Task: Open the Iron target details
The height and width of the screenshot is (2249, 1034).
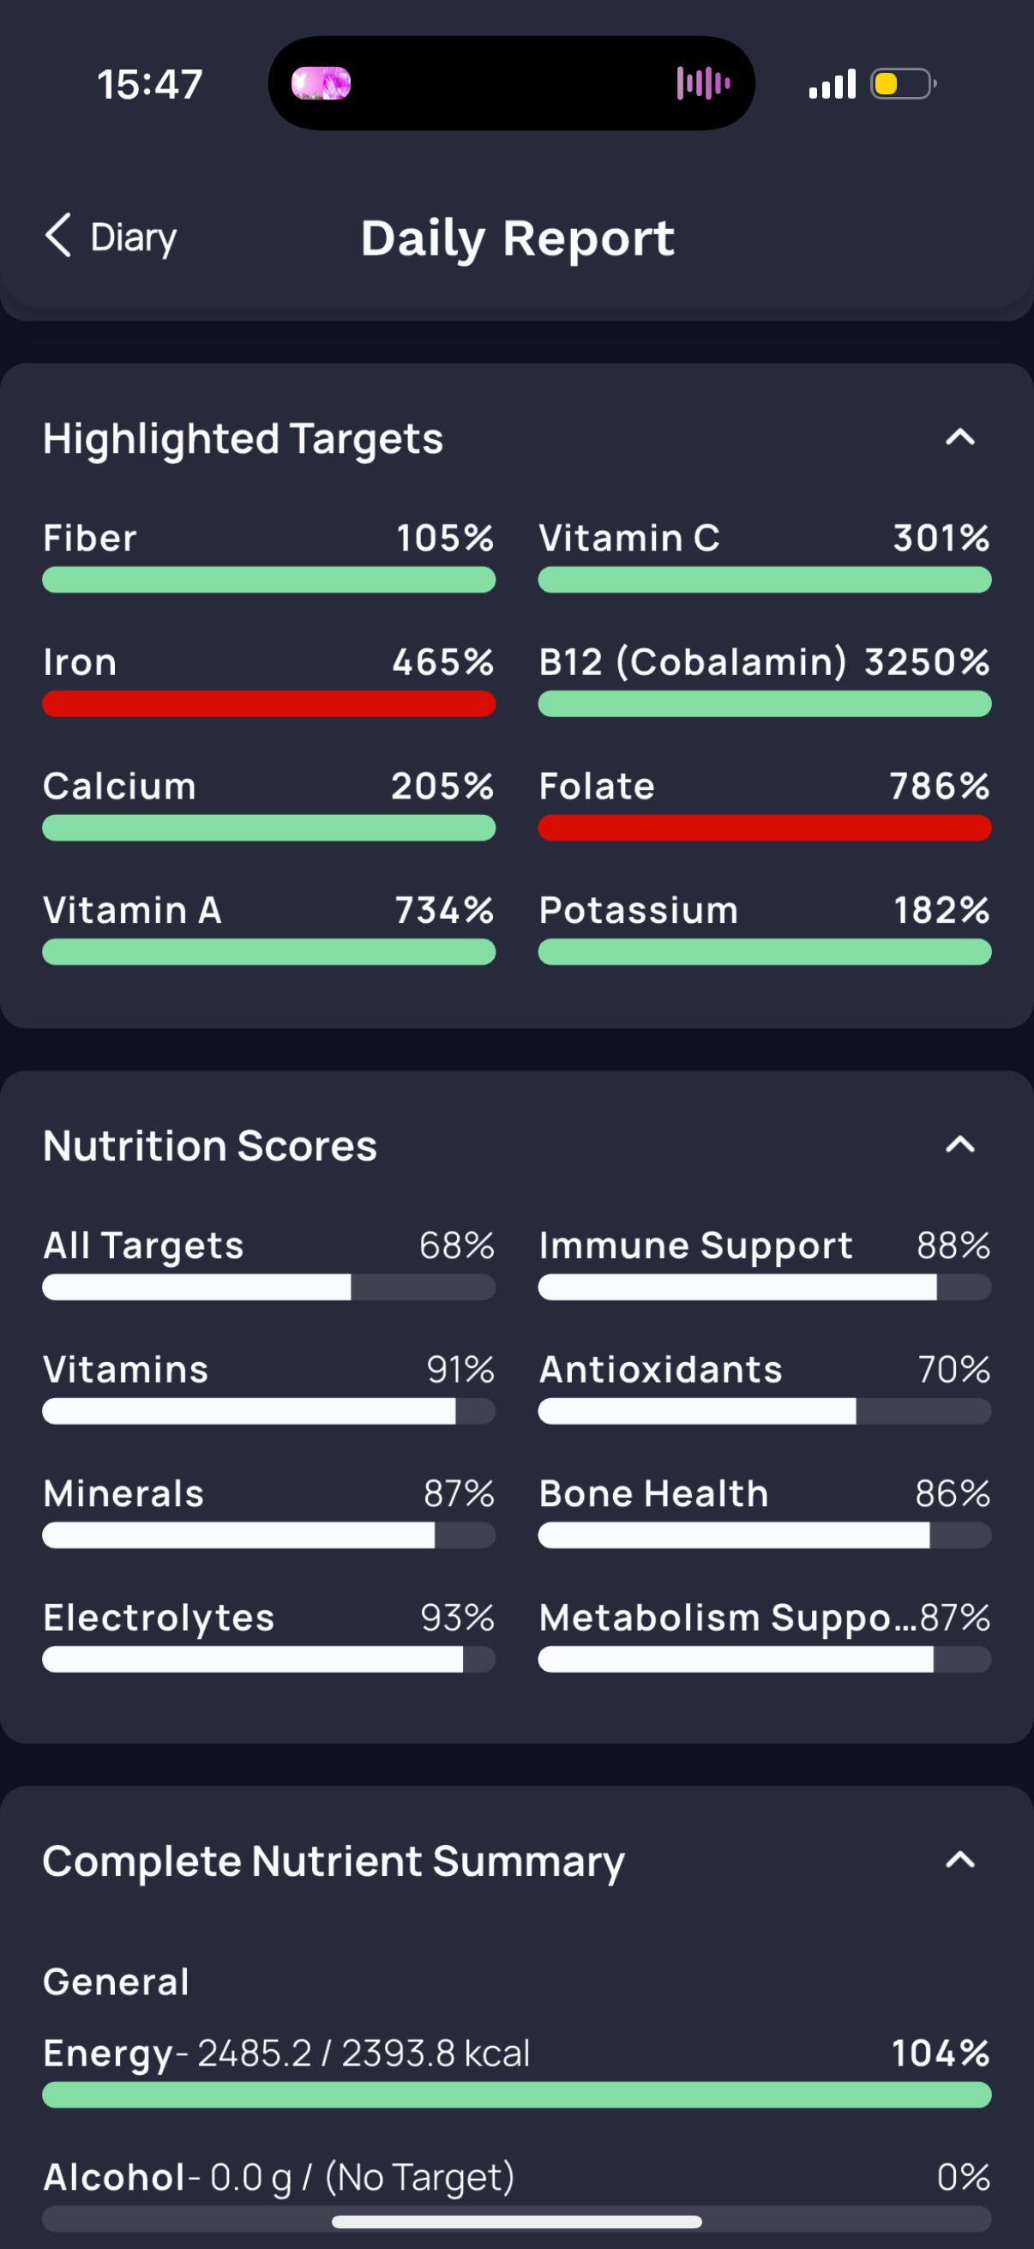Action: tap(268, 680)
